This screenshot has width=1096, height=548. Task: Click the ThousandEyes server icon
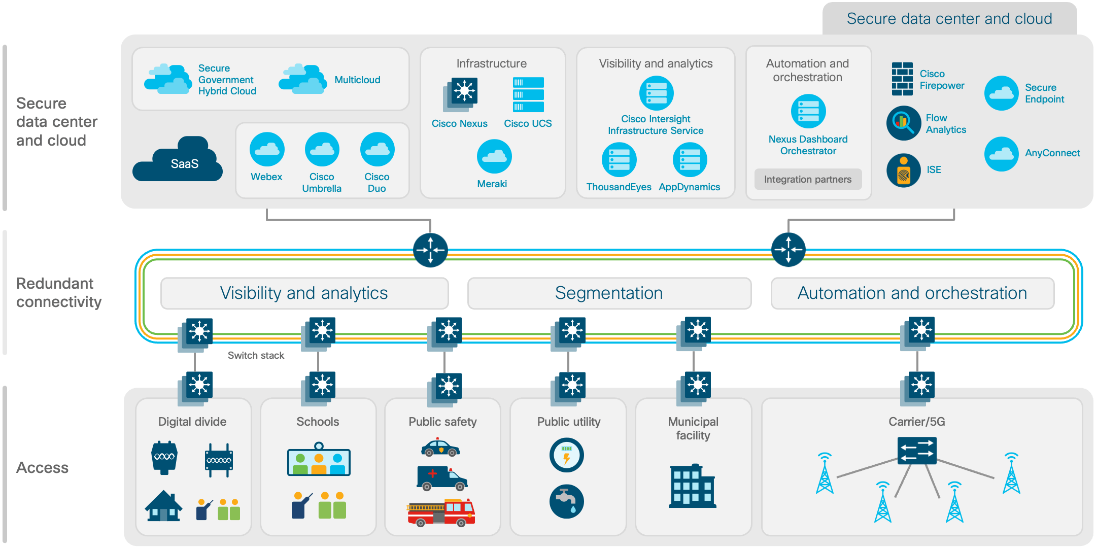[619, 160]
